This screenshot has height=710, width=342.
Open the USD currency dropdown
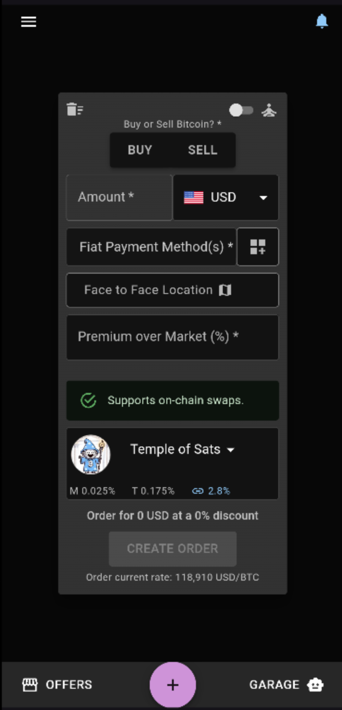pyautogui.click(x=226, y=197)
